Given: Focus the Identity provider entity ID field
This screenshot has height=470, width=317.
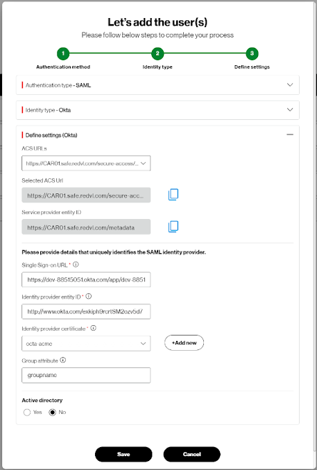Looking at the screenshot, I should click(86, 312).
